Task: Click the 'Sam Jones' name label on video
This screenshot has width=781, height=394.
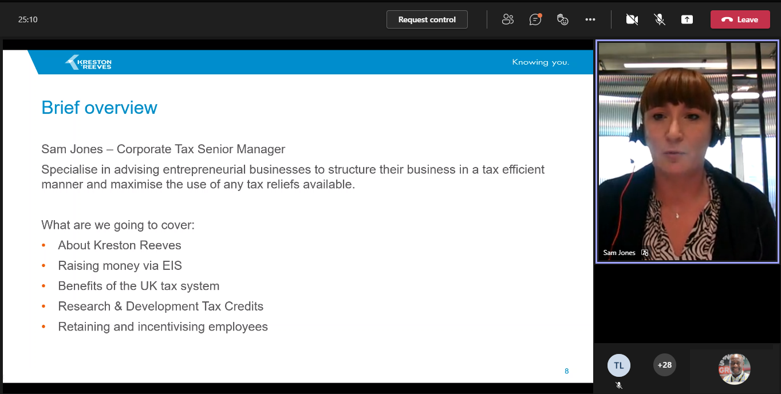Action: (x=619, y=253)
